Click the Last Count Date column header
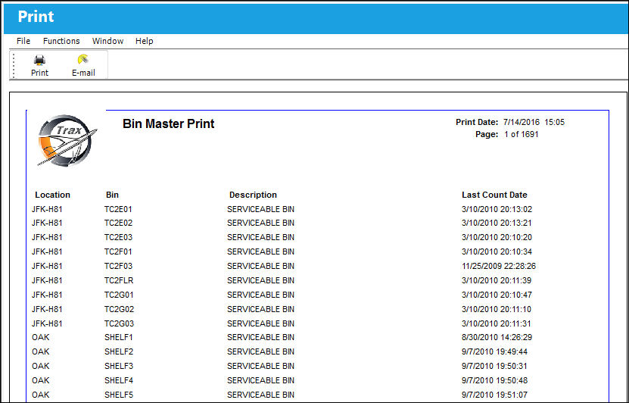Image resolution: width=629 pixels, height=403 pixels. pos(494,195)
